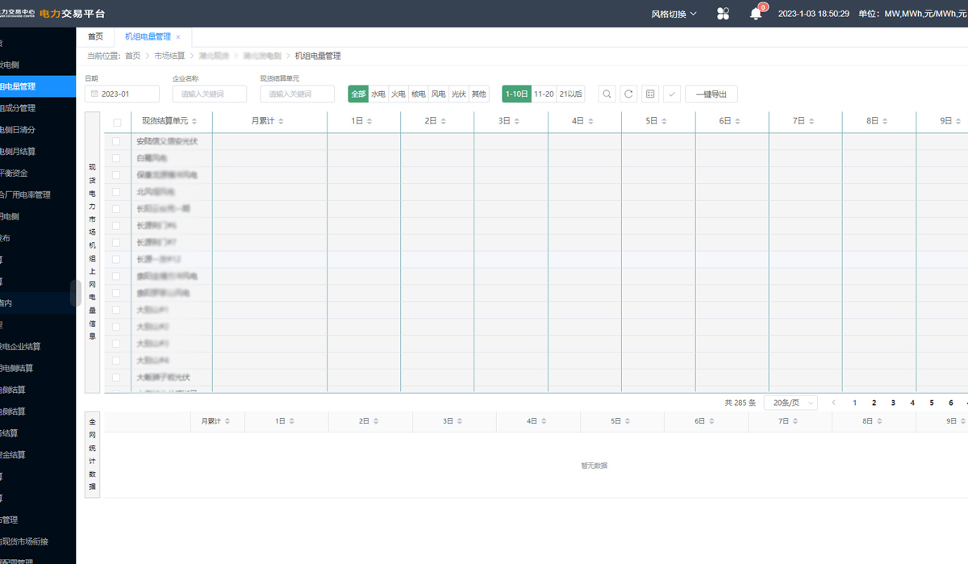Switch to the 首页 tab

pyautogui.click(x=95, y=37)
